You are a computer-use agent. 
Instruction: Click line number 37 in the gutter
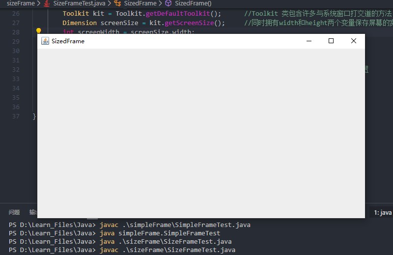coord(16,116)
